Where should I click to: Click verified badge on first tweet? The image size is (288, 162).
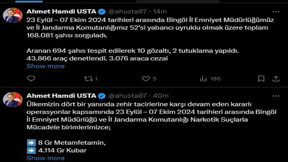coord(102,12)
